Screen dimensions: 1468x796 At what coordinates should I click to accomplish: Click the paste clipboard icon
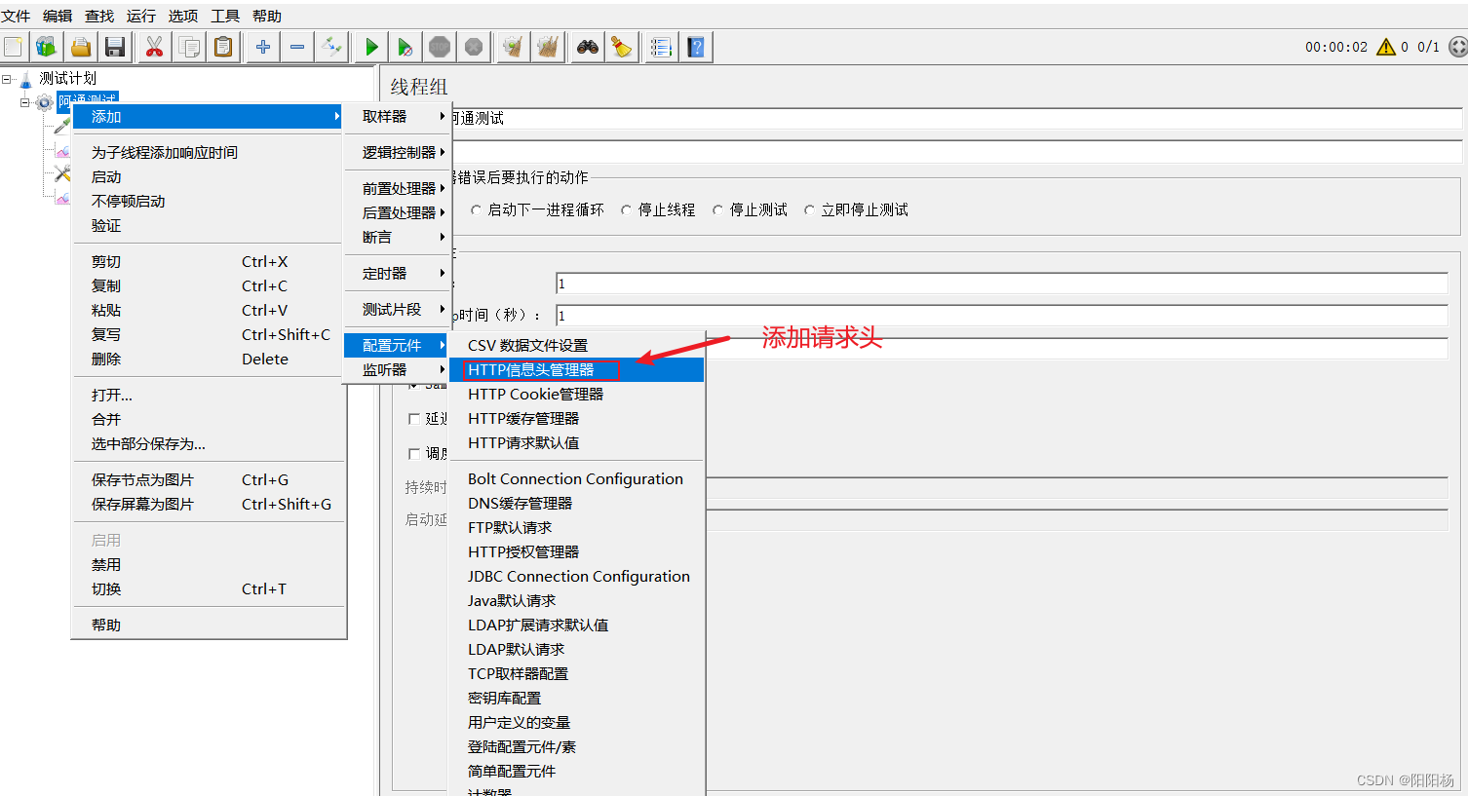(223, 47)
